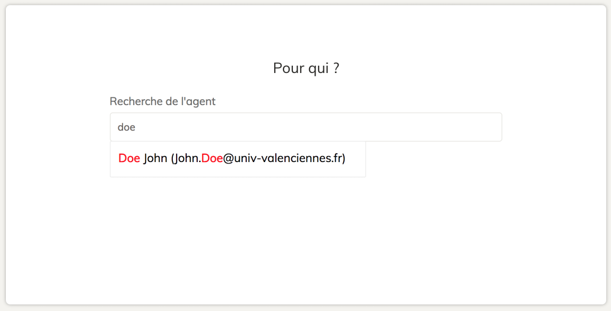The image size is (611, 311).
Task: Click 'John' first name in the suggestion
Action: [x=155, y=159]
